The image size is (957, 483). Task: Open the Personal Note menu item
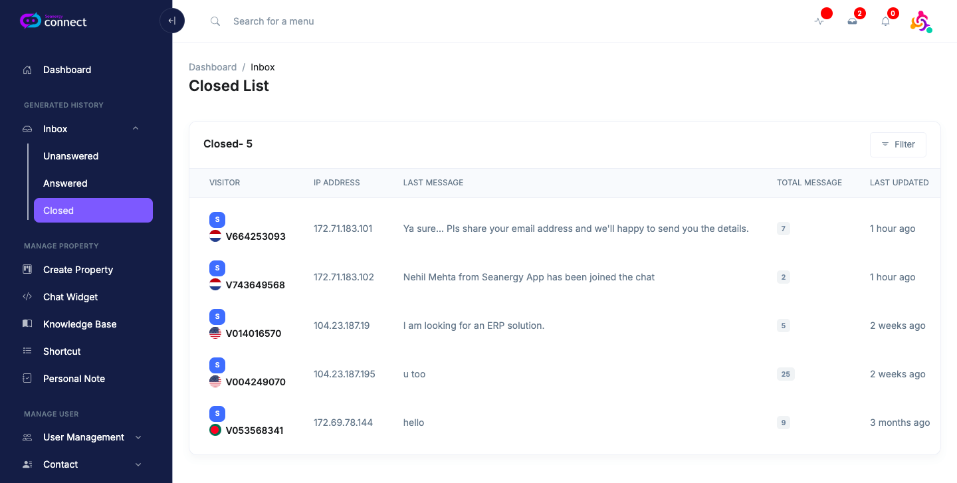[74, 379]
